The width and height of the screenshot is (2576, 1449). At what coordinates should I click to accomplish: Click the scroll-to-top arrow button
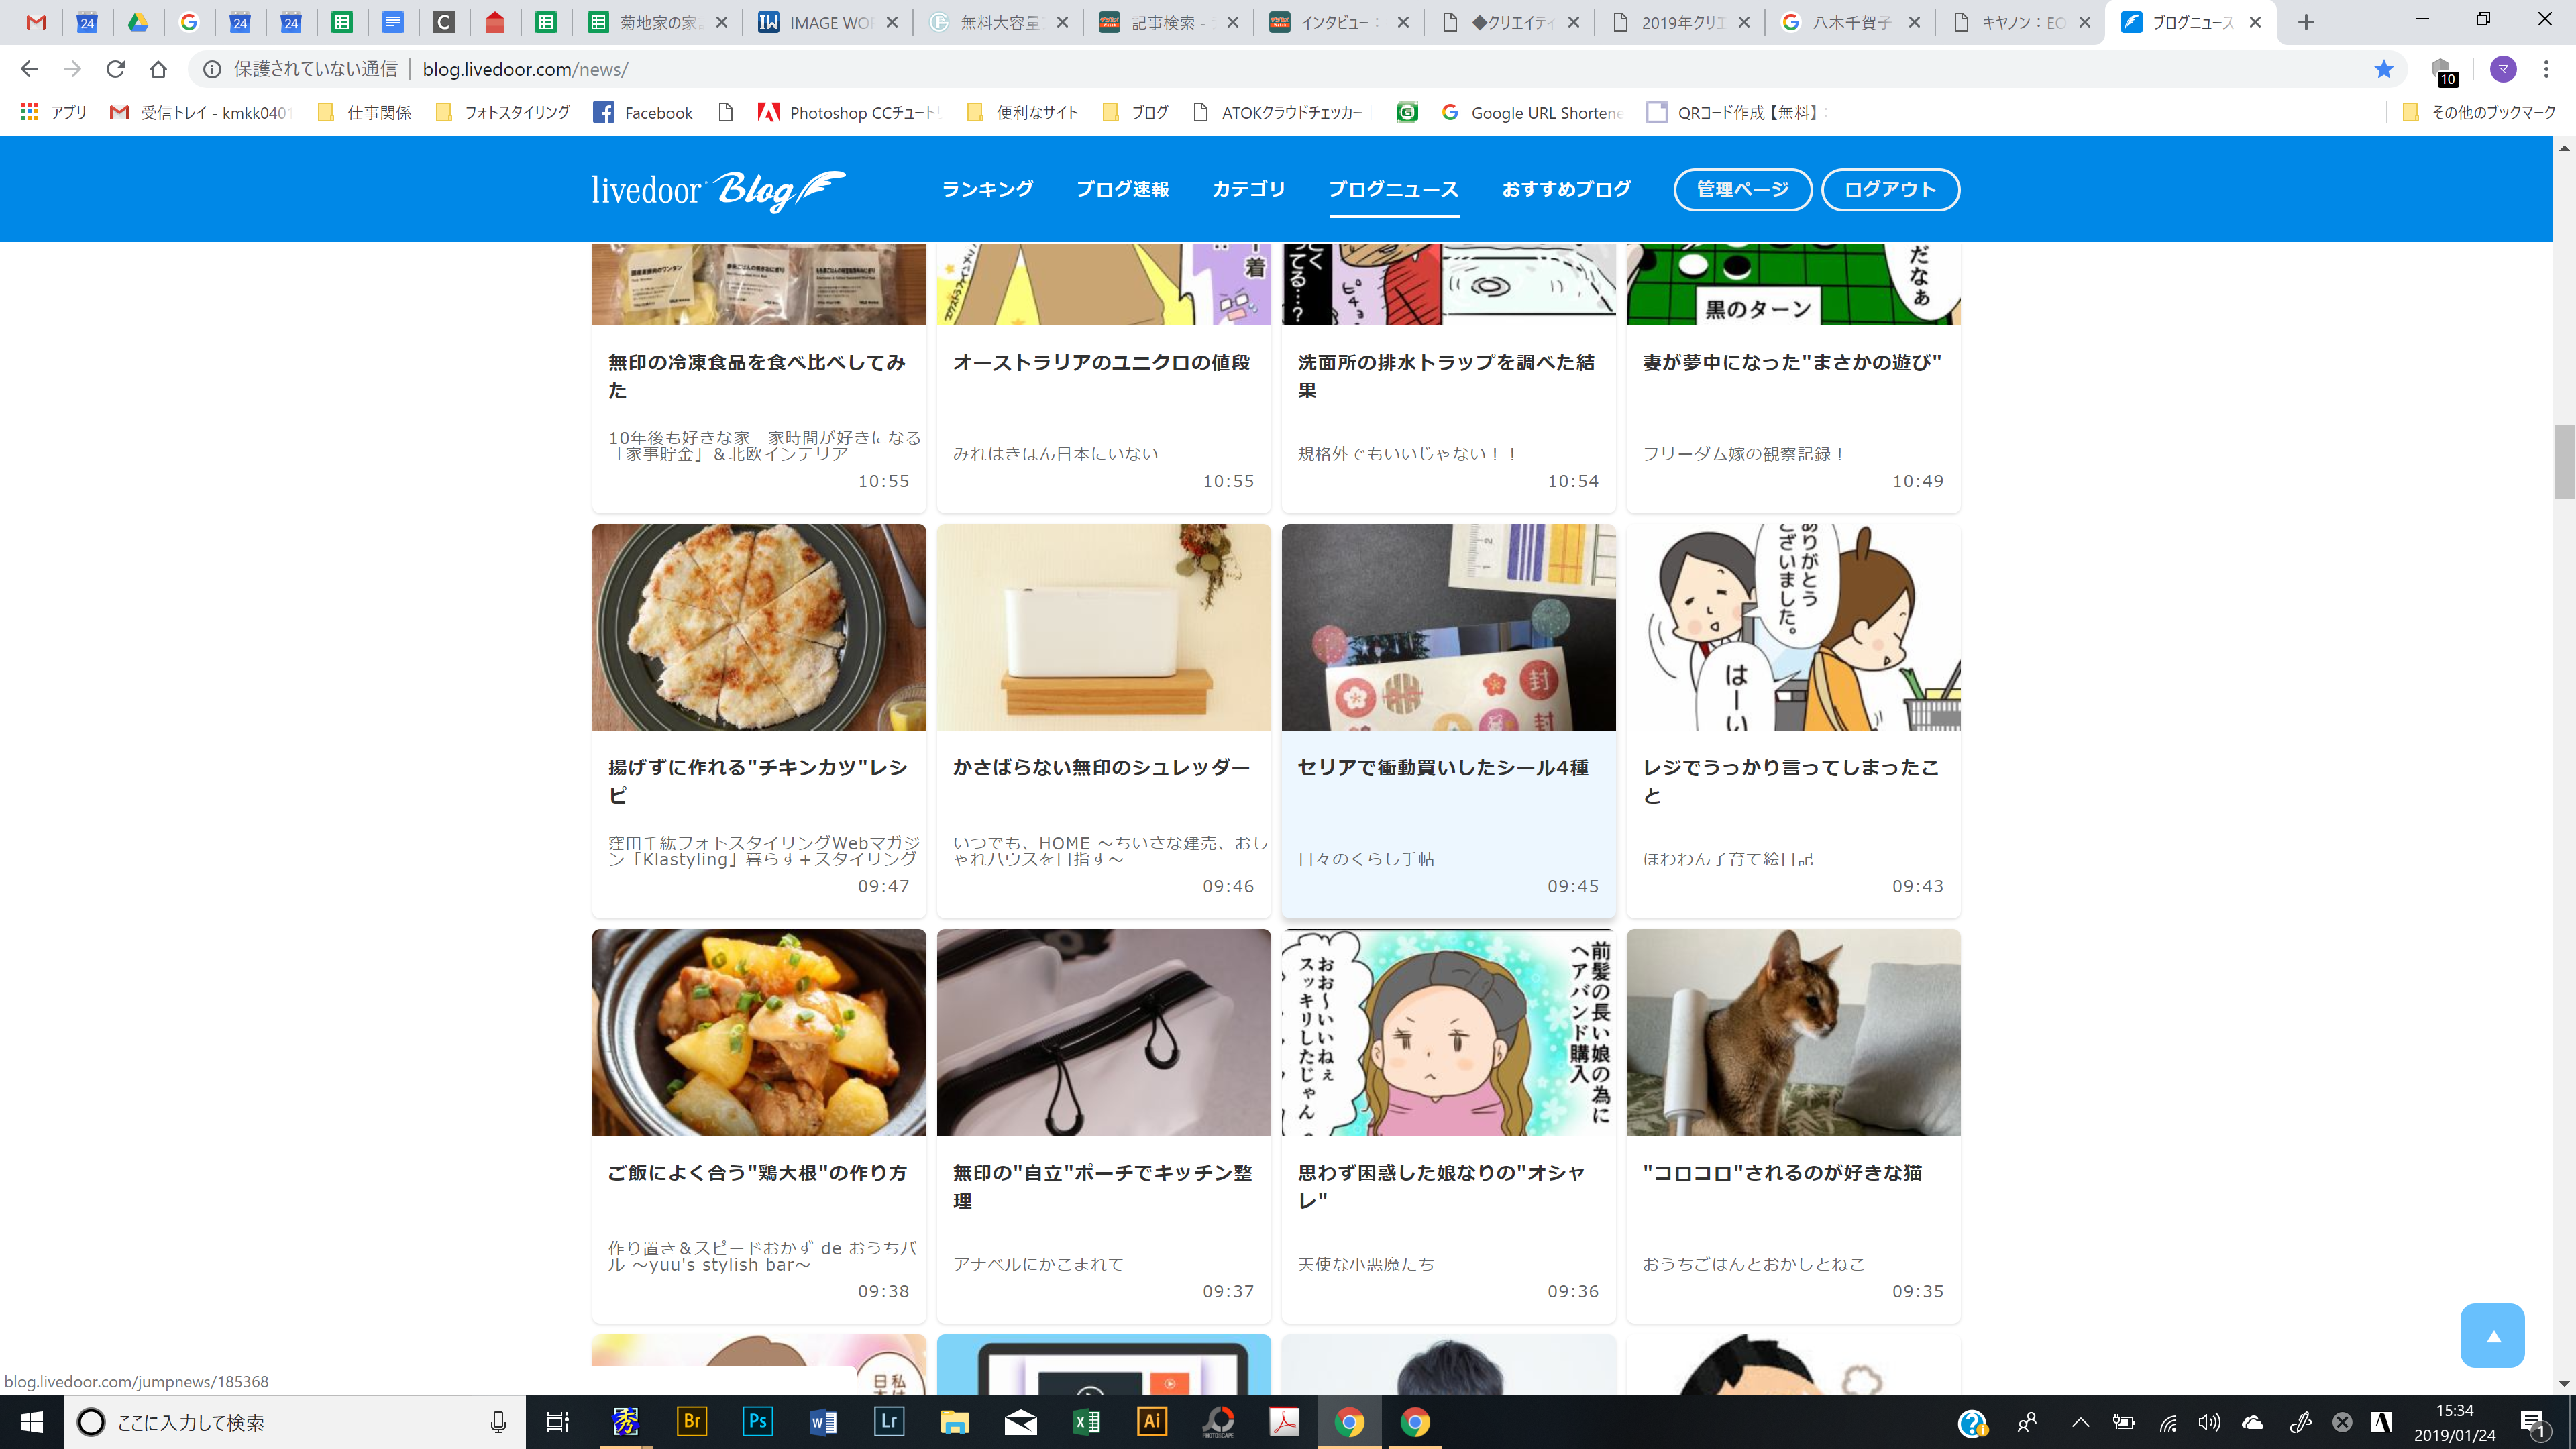click(x=2492, y=1335)
